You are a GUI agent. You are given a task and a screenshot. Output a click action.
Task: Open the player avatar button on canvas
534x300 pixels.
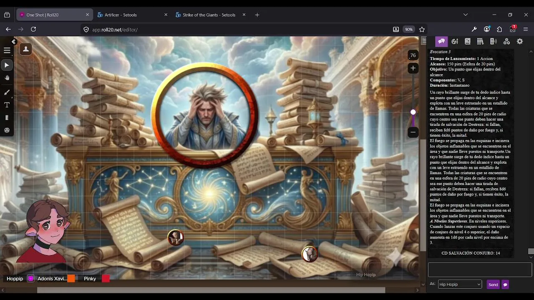[26, 49]
